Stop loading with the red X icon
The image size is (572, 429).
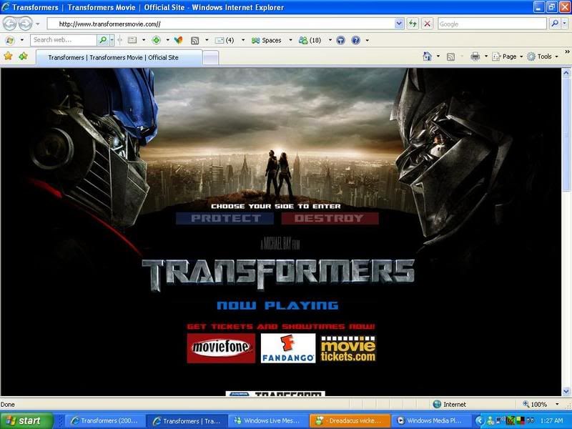pos(427,24)
